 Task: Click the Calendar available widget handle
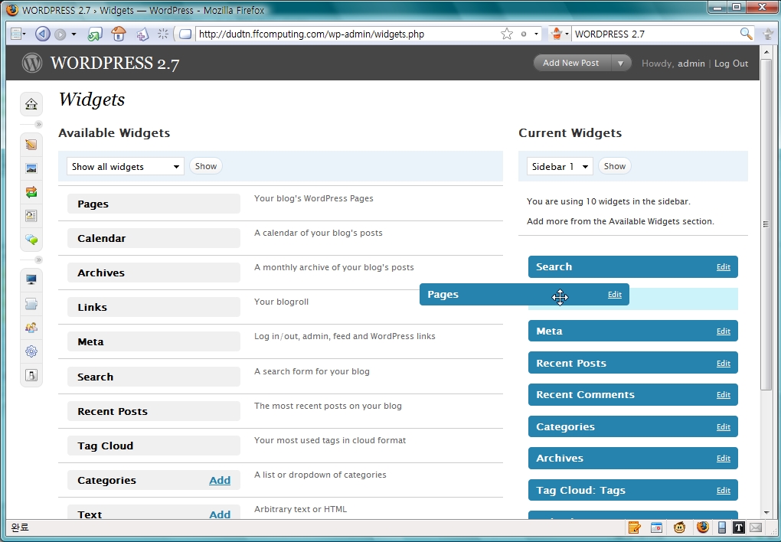click(153, 238)
